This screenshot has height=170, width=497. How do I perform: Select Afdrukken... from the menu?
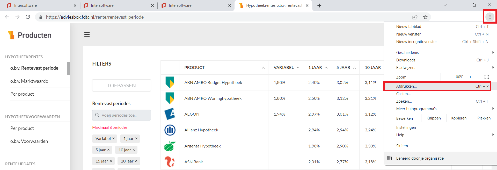coord(440,86)
